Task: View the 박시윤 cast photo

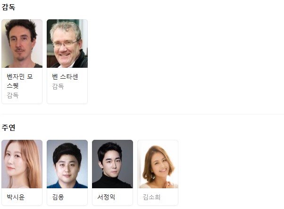Action: (x=22, y=164)
